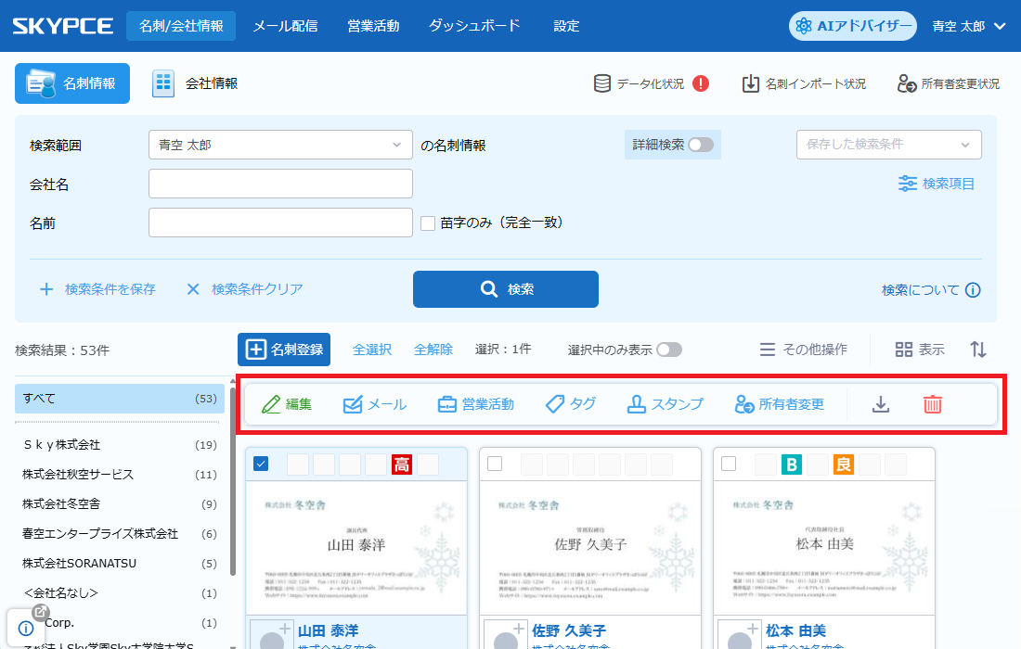Toggle 詳細検索 switch
Viewport: 1021px width, 649px height.
click(701, 145)
